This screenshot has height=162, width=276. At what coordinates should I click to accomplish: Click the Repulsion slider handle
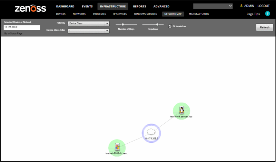click(157, 25)
